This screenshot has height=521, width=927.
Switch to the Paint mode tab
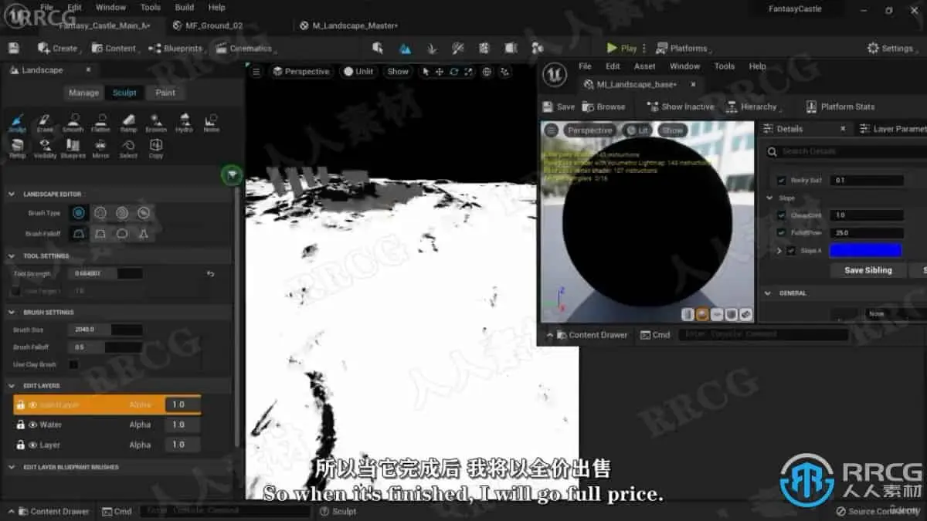(x=165, y=93)
